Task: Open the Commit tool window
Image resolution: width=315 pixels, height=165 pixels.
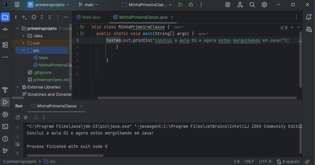Action: (5, 29)
